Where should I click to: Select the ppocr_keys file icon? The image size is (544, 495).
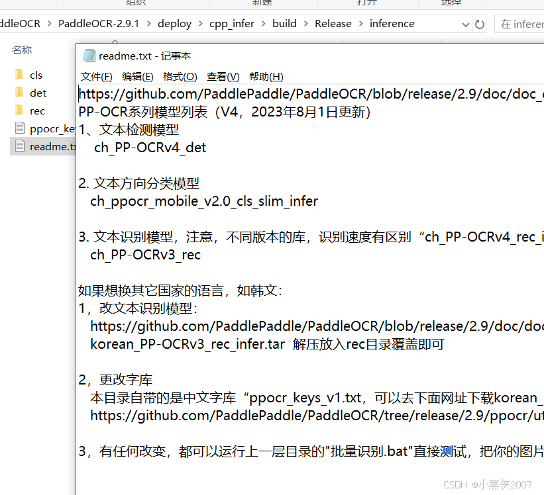click(x=19, y=128)
